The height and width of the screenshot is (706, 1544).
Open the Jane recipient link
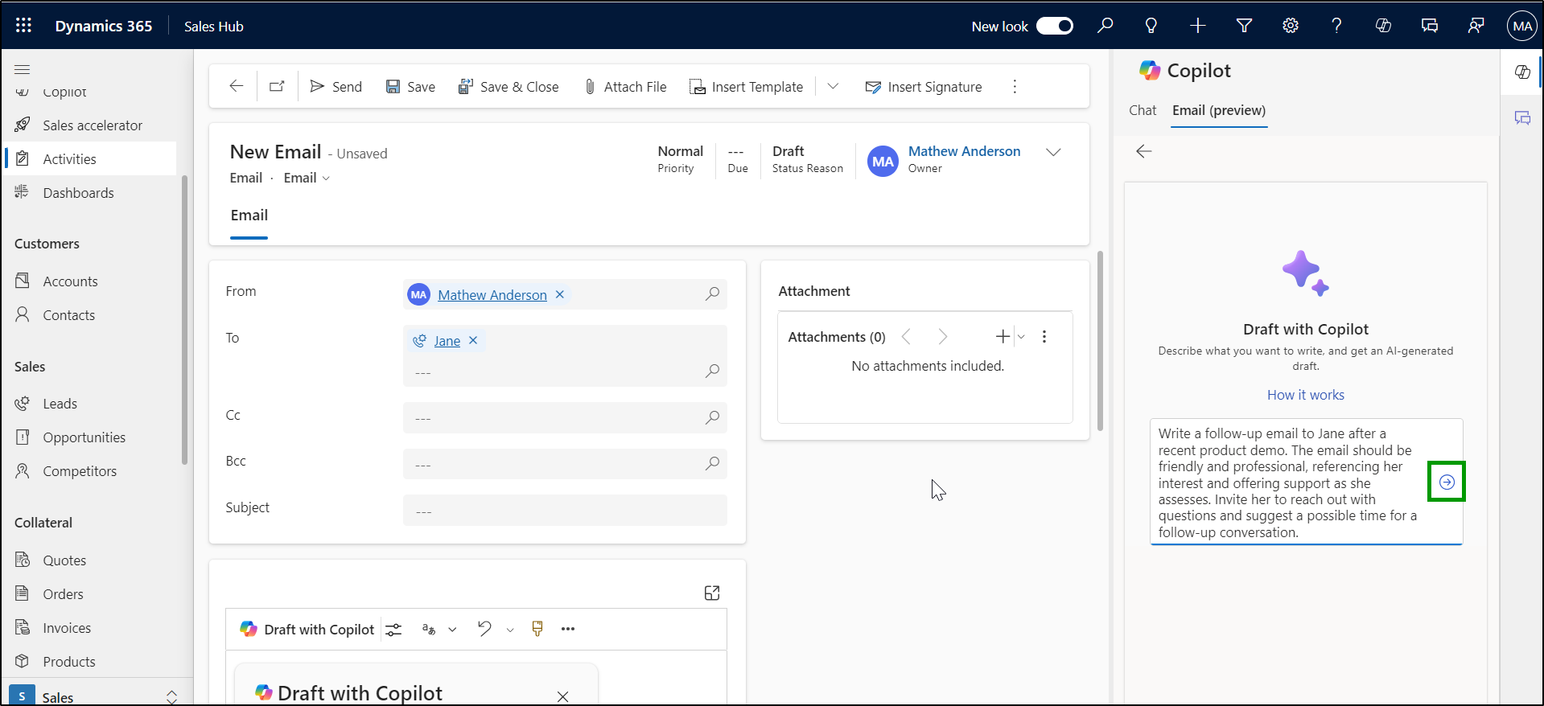click(x=447, y=341)
